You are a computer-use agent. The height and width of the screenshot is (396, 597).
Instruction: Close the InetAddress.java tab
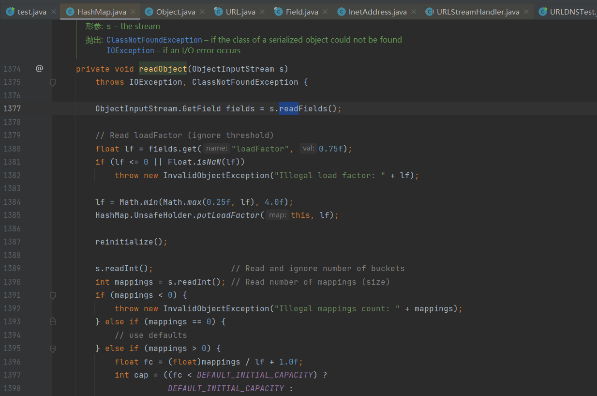(414, 12)
